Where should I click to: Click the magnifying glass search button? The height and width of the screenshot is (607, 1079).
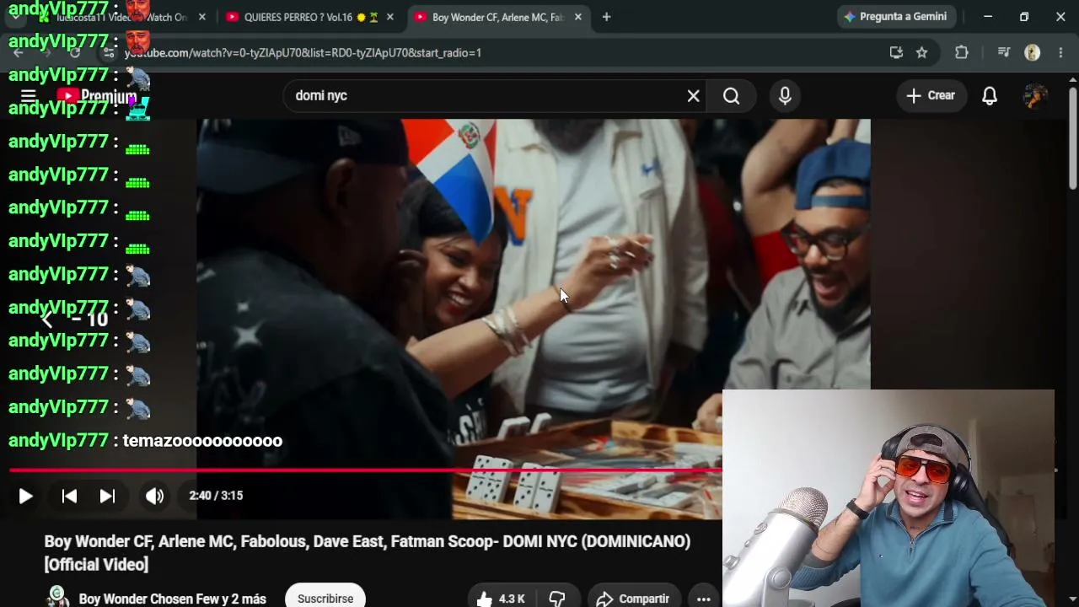point(731,96)
